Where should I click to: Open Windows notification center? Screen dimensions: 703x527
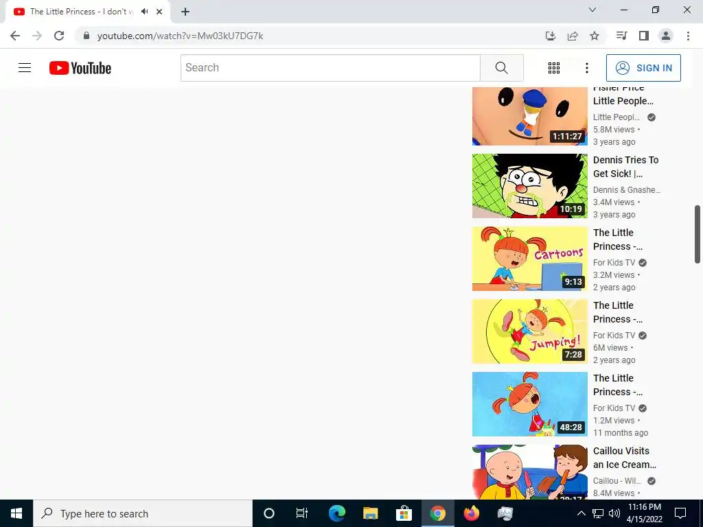680,513
